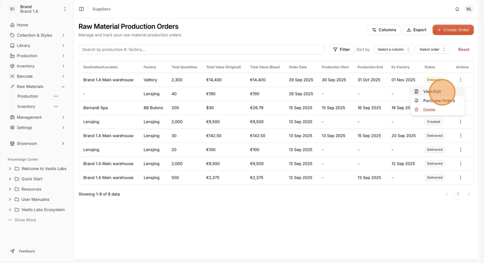Go to the next page arrow
Screen dimensions: 484x263
(x=469, y=194)
